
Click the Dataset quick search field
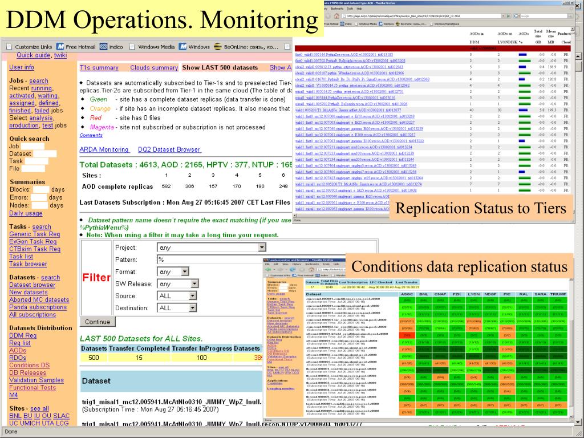[x=44, y=153]
